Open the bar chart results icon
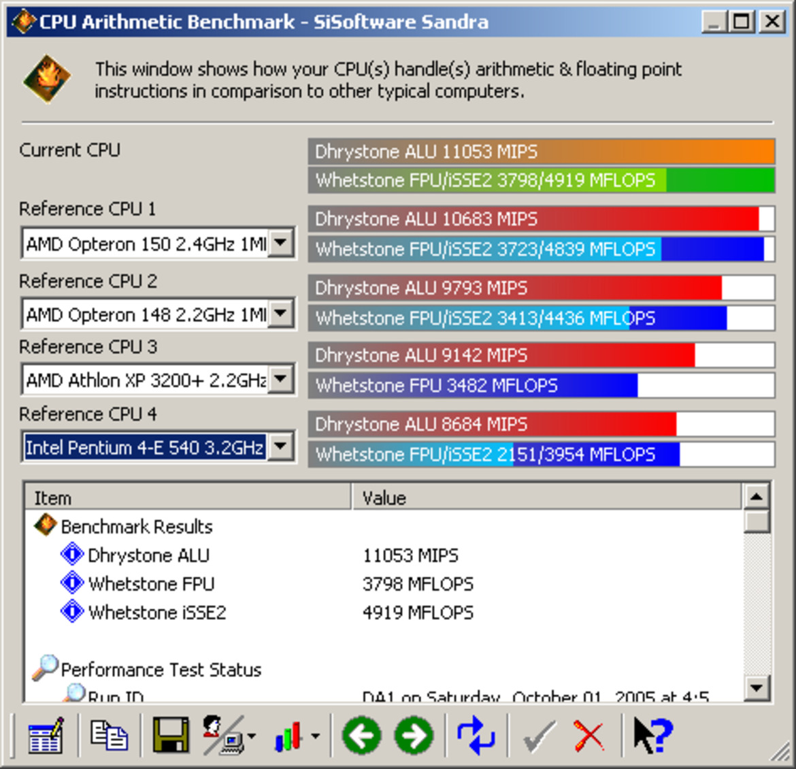Viewport: 796px width, 769px height. (289, 736)
